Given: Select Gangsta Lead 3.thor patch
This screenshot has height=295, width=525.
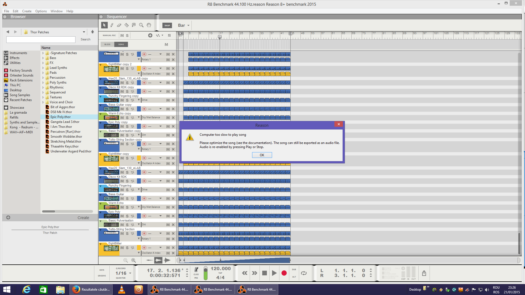Looking at the screenshot, I should point(65,122).
